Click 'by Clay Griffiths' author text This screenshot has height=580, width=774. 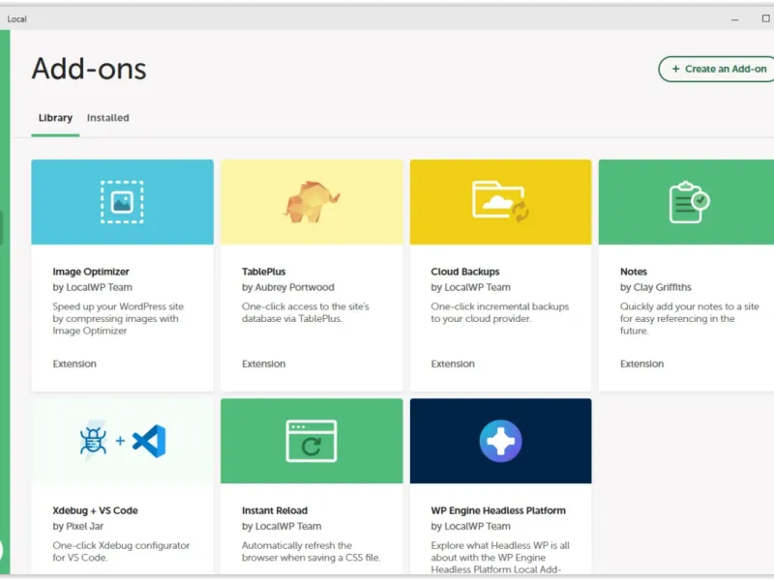coord(656,287)
